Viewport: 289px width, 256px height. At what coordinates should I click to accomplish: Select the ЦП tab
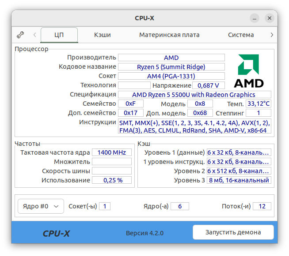tap(59, 35)
